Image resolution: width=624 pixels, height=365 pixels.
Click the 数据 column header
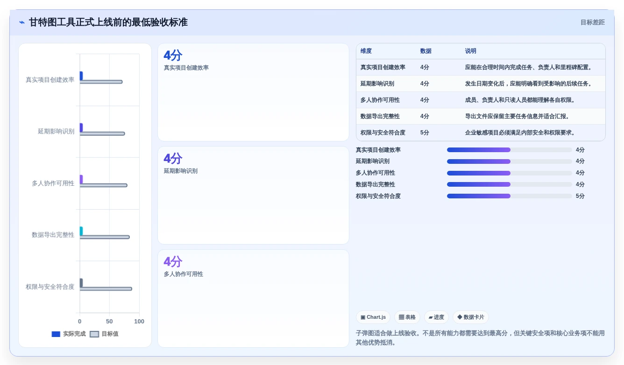pyautogui.click(x=426, y=51)
